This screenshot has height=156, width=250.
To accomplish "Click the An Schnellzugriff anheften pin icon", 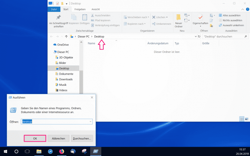I will click(x=59, y=17).
